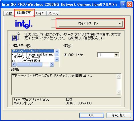
Task: Click the キャンセル button
Action: (x=119, y=115)
